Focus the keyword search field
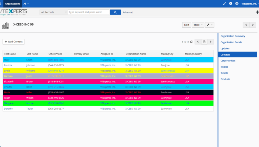This screenshot has height=147, width=259. 88,12
